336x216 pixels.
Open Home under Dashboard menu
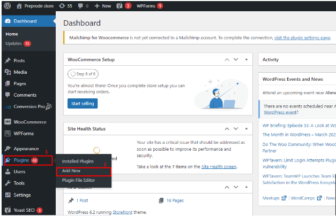(12, 34)
